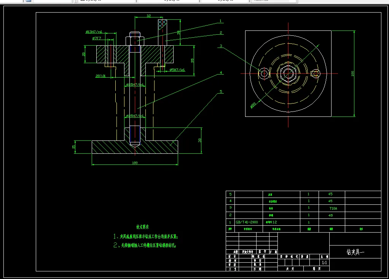The width and height of the screenshot is (389, 279).
Task: Select the ø89 diameter dimension
Action: (x=253, y=105)
